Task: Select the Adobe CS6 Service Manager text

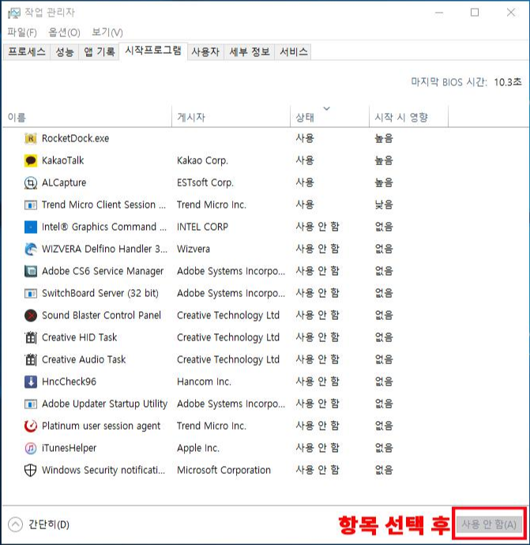Action: coord(103,271)
